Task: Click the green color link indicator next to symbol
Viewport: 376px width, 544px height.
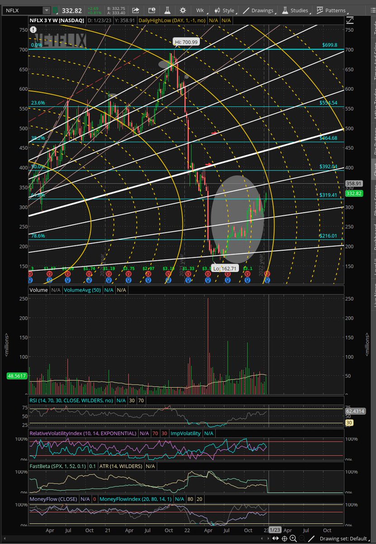Action: coord(55,10)
